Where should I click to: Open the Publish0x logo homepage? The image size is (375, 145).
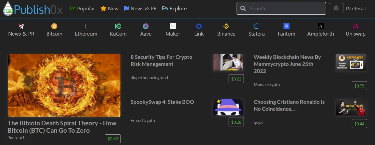pos(33,9)
